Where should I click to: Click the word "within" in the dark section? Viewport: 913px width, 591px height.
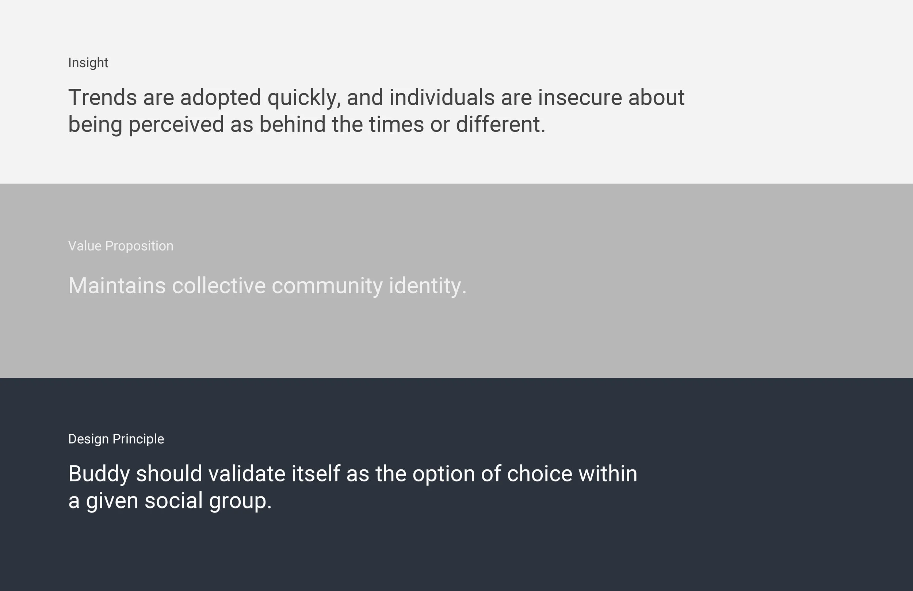(608, 474)
